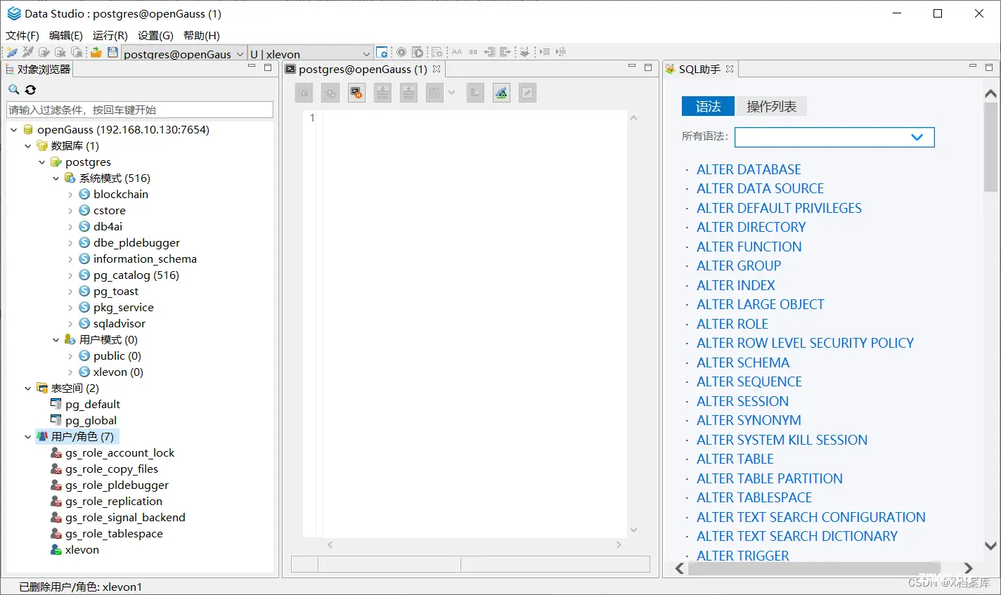Maximize the object browser panel
The image size is (1001, 595).
coord(268,67)
